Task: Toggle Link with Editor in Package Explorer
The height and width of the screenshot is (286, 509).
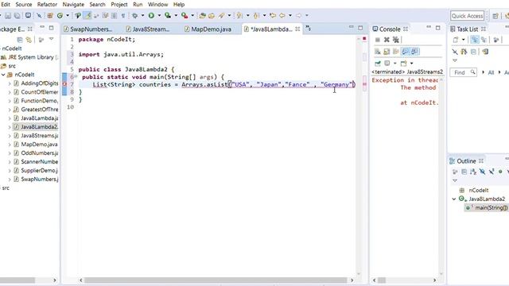Action: click(x=29, y=40)
